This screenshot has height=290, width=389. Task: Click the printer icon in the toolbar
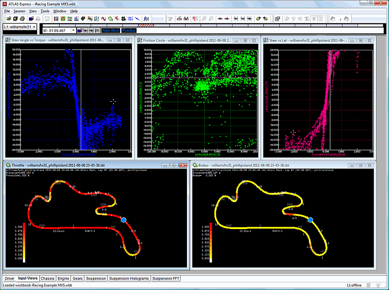click(22, 19)
